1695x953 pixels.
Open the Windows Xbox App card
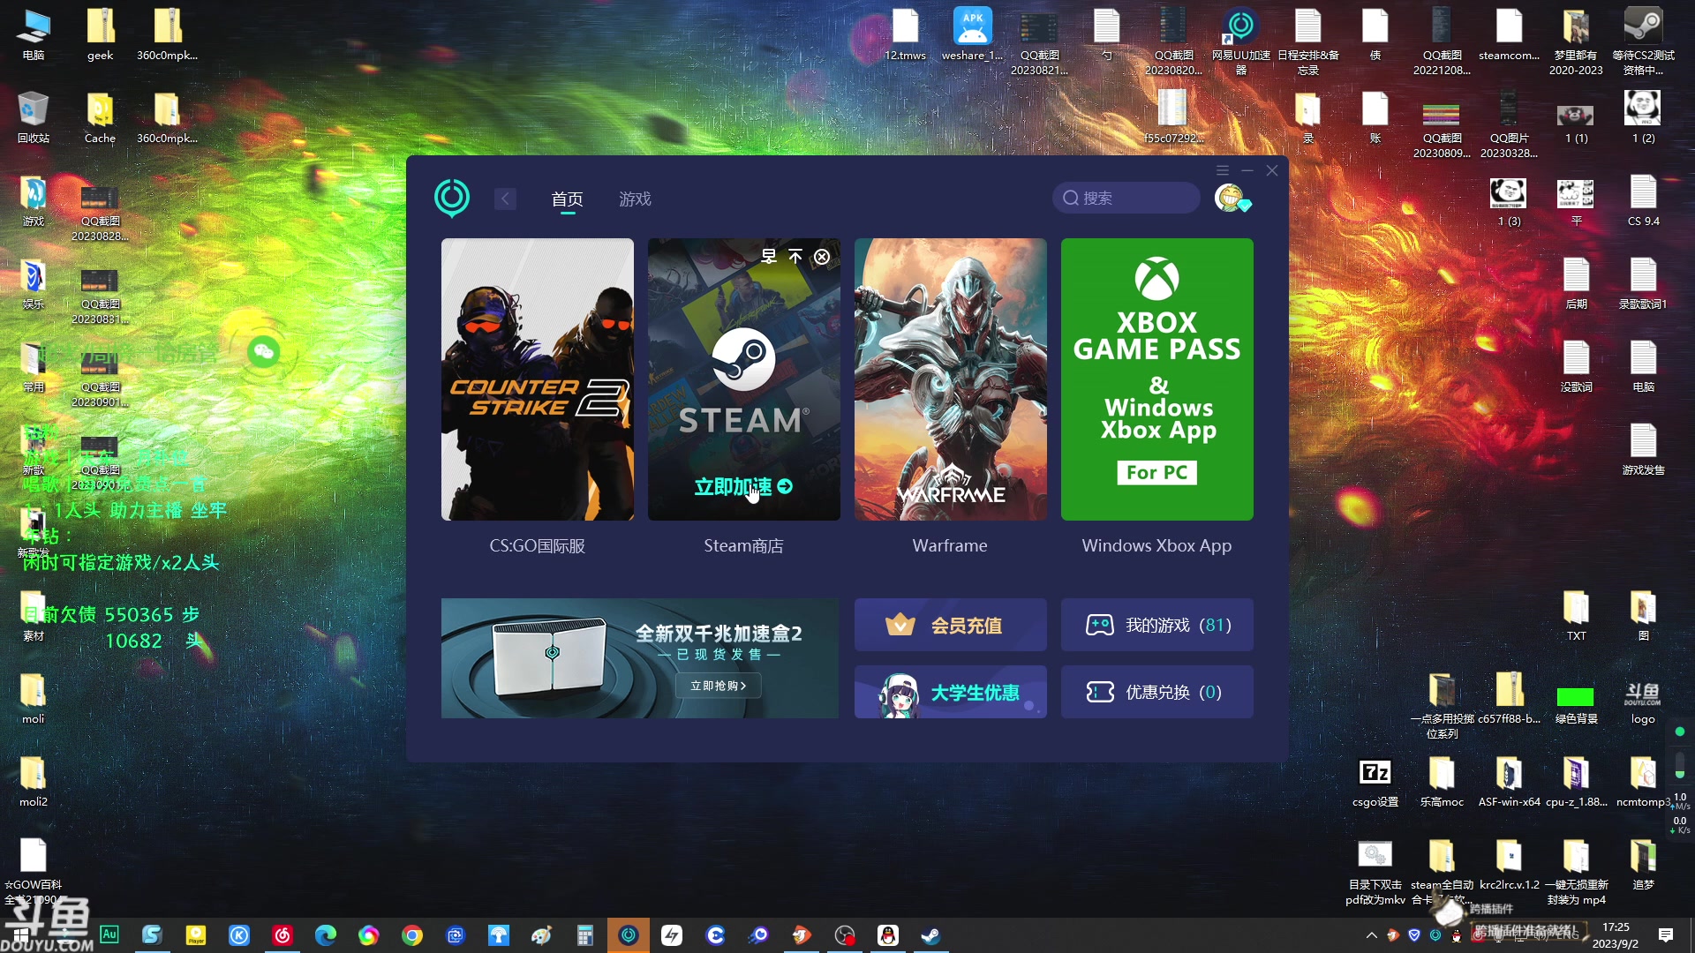(1157, 379)
